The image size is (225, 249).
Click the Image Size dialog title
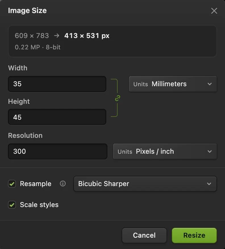pos(27,11)
